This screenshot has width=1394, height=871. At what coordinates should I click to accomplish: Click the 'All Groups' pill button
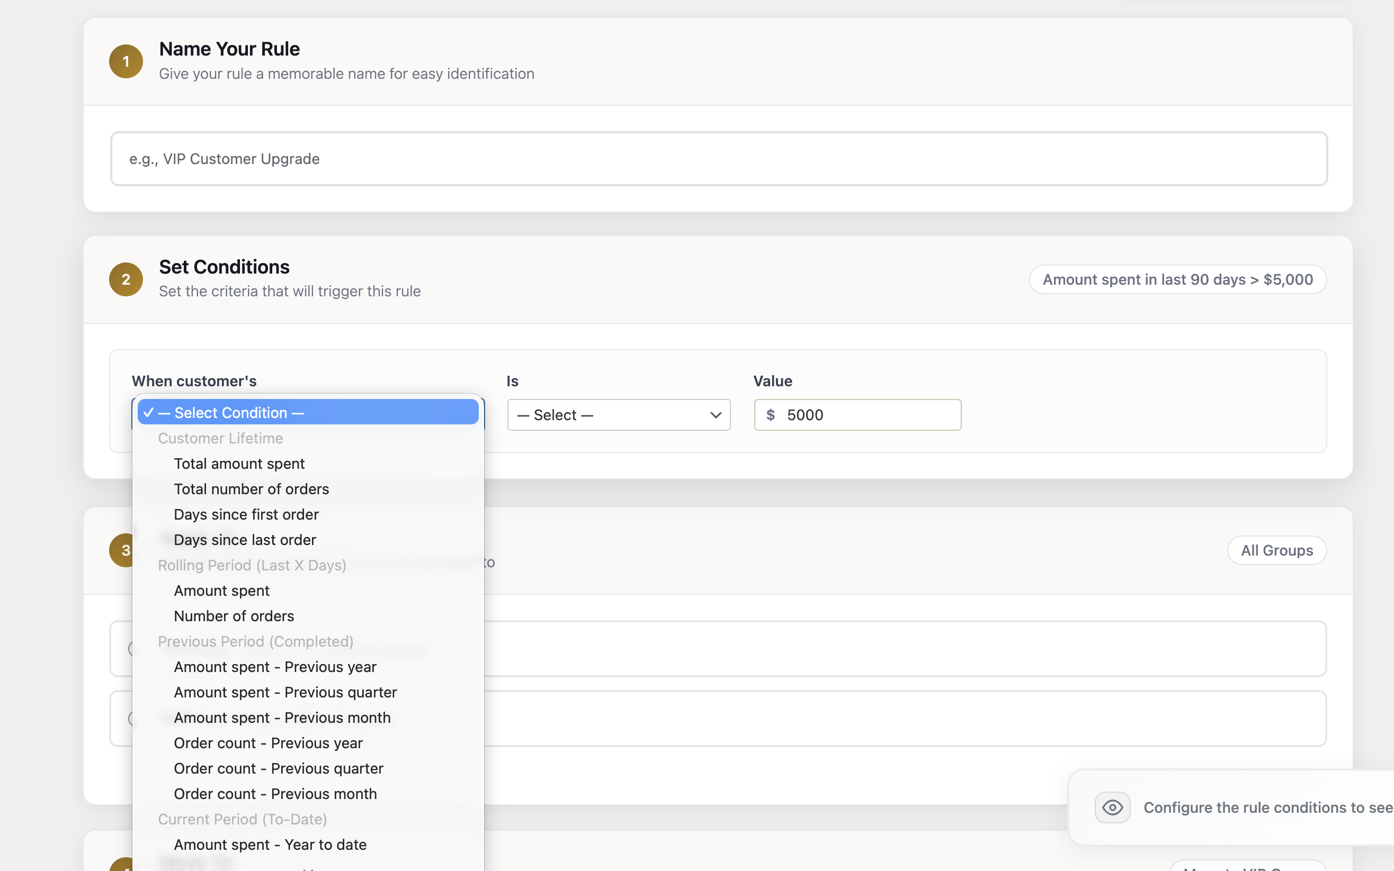click(x=1276, y=550)
